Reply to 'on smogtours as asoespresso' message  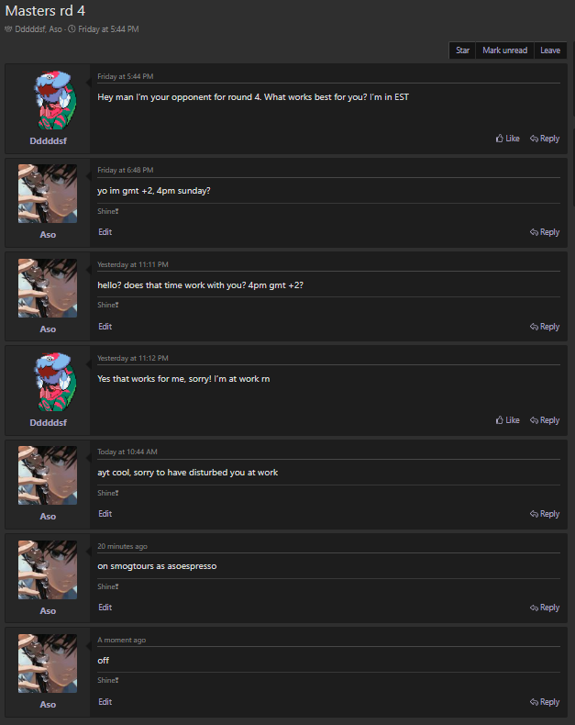[x=545, y=608]
